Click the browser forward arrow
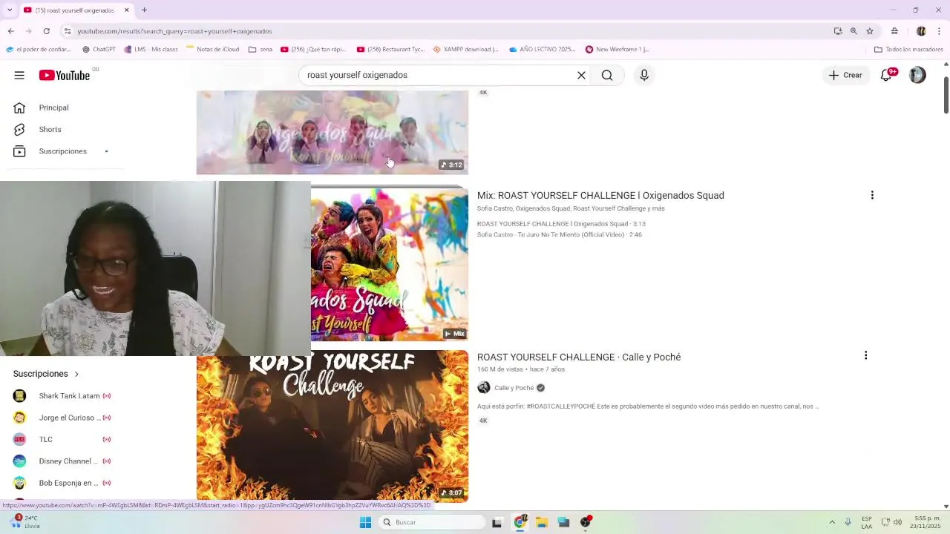 click(x=28, y=31)
